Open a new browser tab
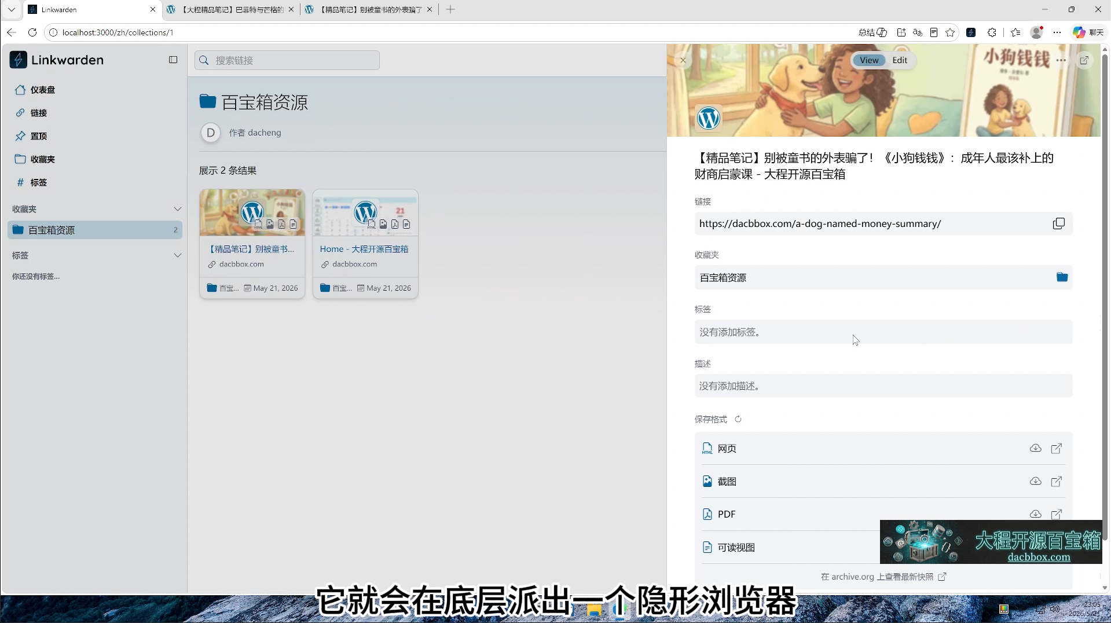This screenshot has height=623, width=1111. tap(450, 9)
